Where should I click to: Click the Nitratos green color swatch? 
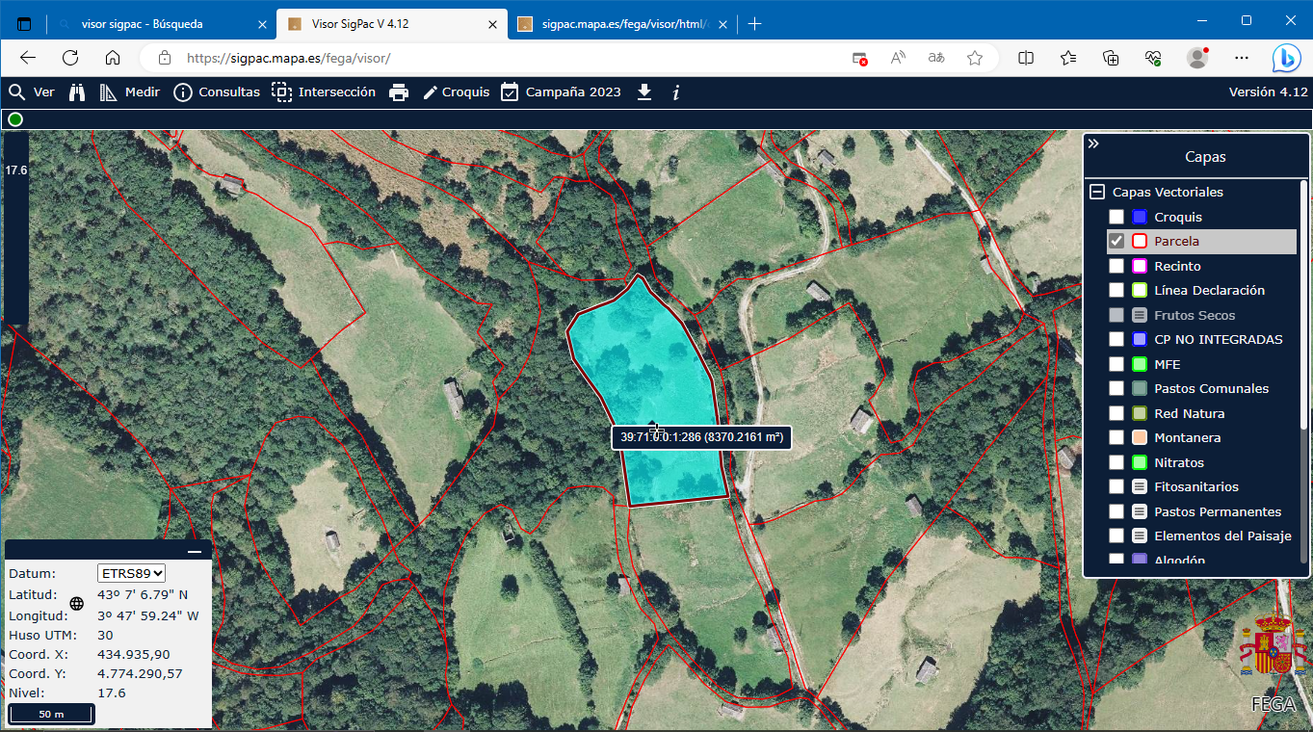[x=1140, y=462]
